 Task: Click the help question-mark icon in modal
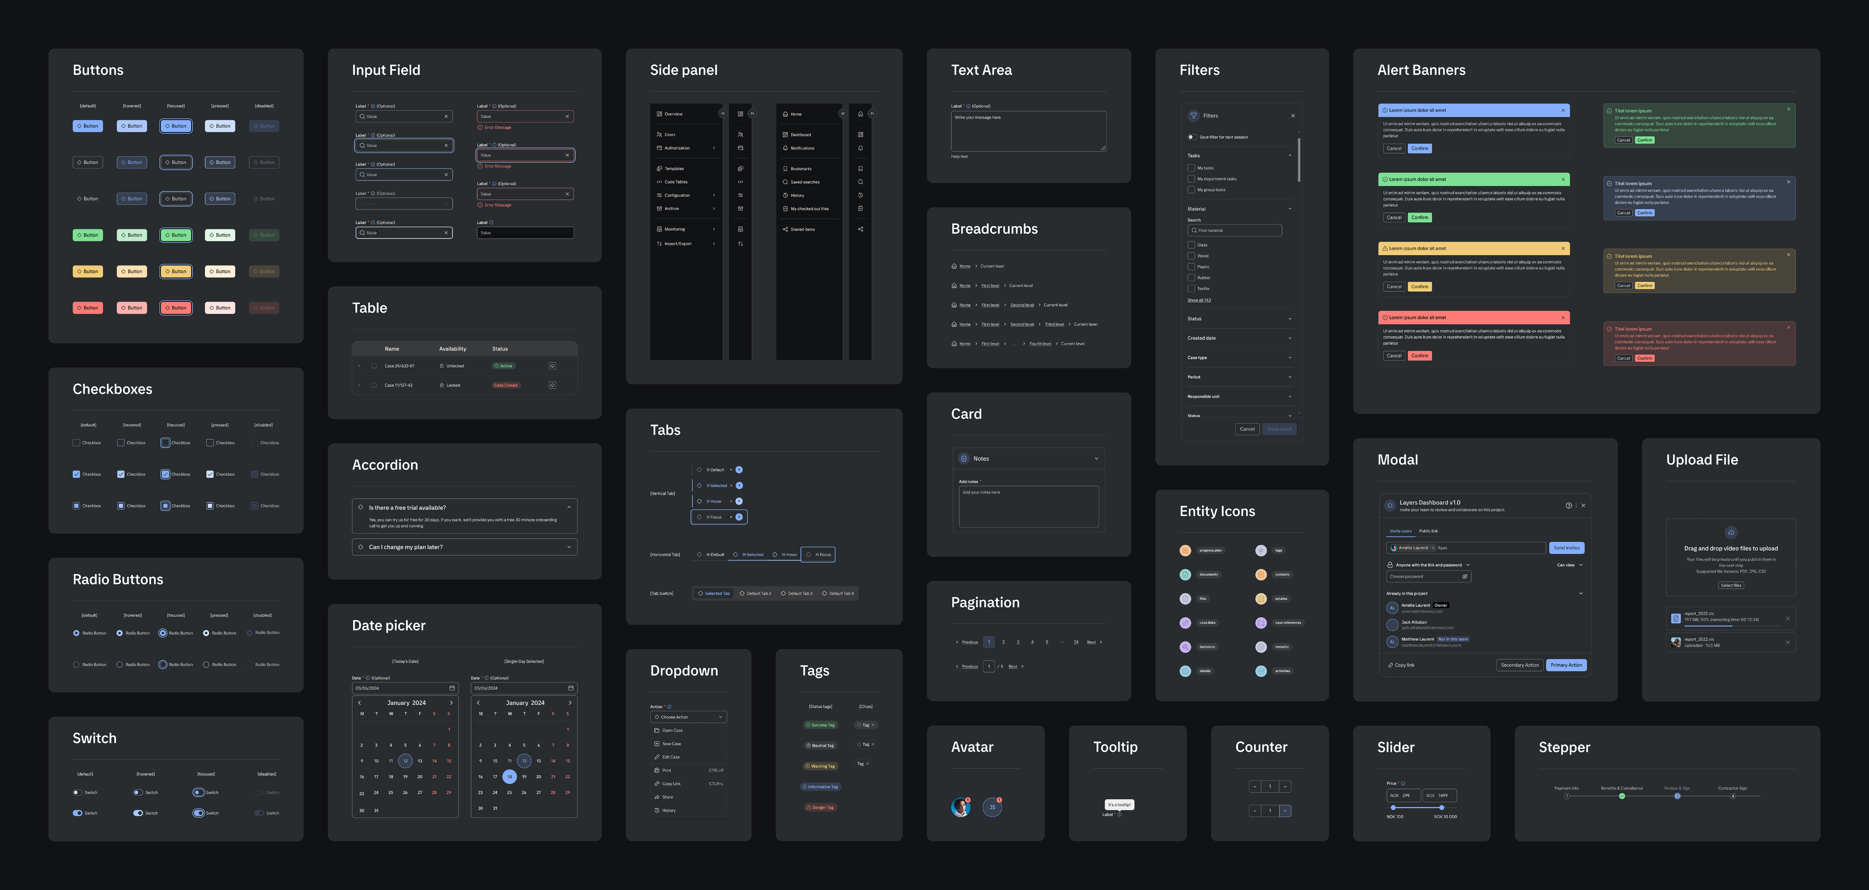[x=1569, y=505]
